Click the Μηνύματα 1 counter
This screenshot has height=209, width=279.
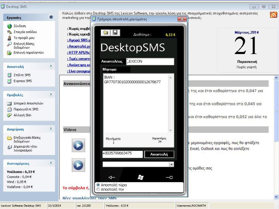113,141
